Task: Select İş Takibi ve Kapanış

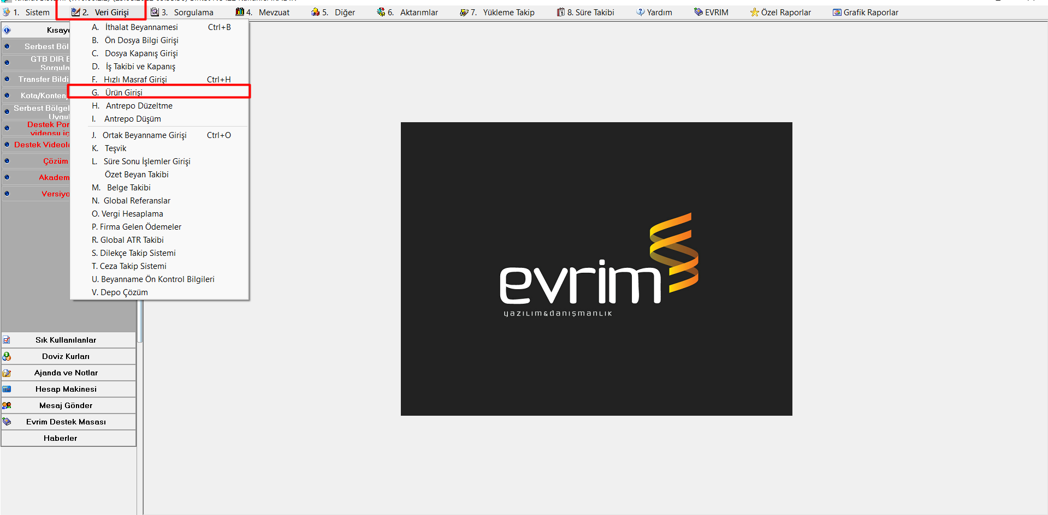Action: tap(159, 67)
